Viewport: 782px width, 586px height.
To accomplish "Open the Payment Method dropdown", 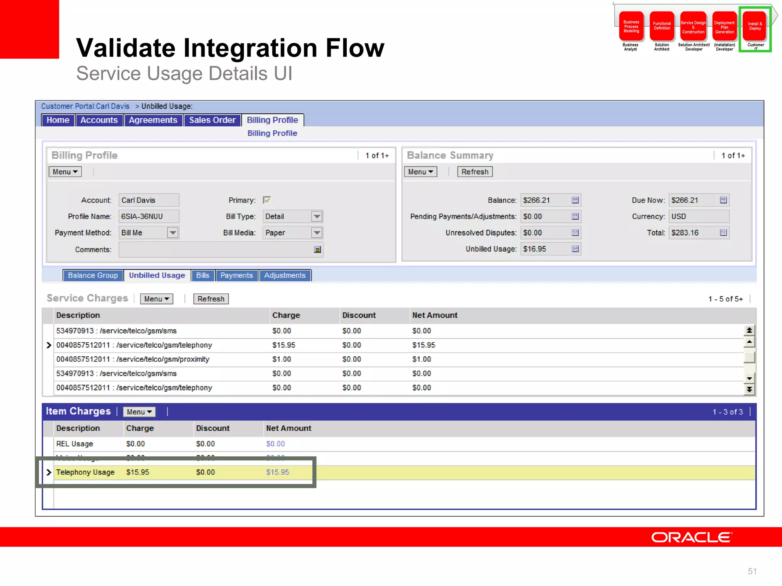I will tap(173, 233).
